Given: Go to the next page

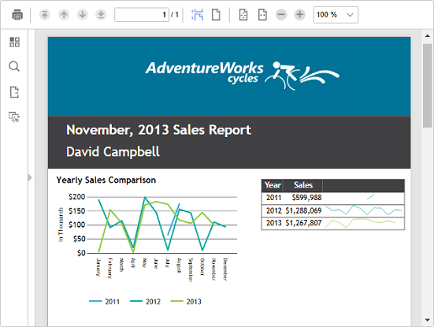Looking at the screenshot, I should point(82,15).
